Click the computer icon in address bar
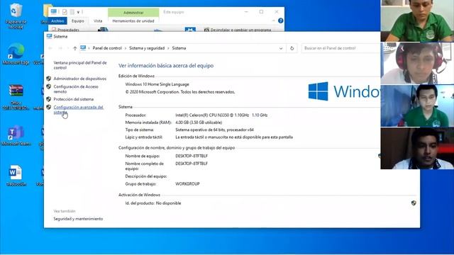The width and height of the screenshot is (454, 255). (x=83, y=48)
